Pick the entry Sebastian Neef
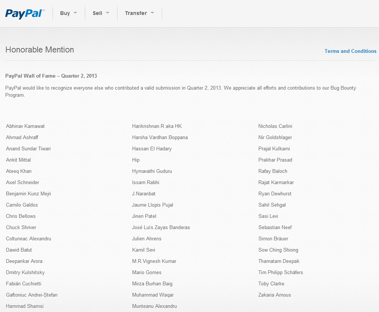The height and width of the screenshot is (312, 379). click(x=275, y=227)
